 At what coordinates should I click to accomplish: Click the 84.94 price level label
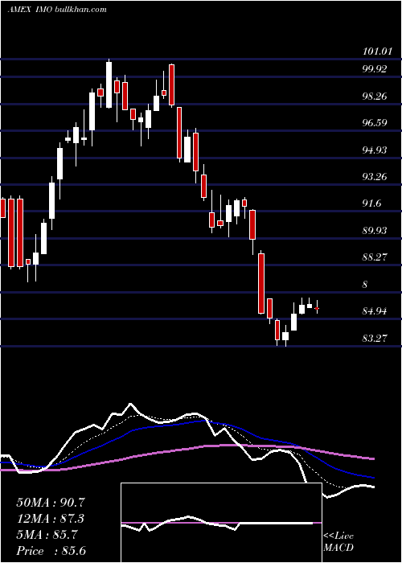[x=375, y=311]
